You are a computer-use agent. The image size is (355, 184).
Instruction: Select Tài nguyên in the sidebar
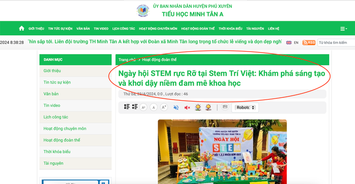pos(76,163)
